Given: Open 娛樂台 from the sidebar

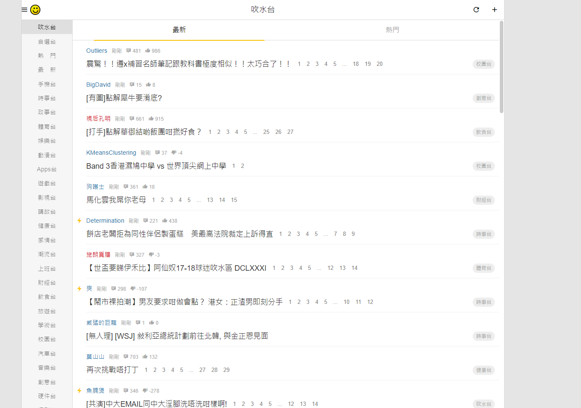Looking at the screenshot, I should [x=47, y=141].
